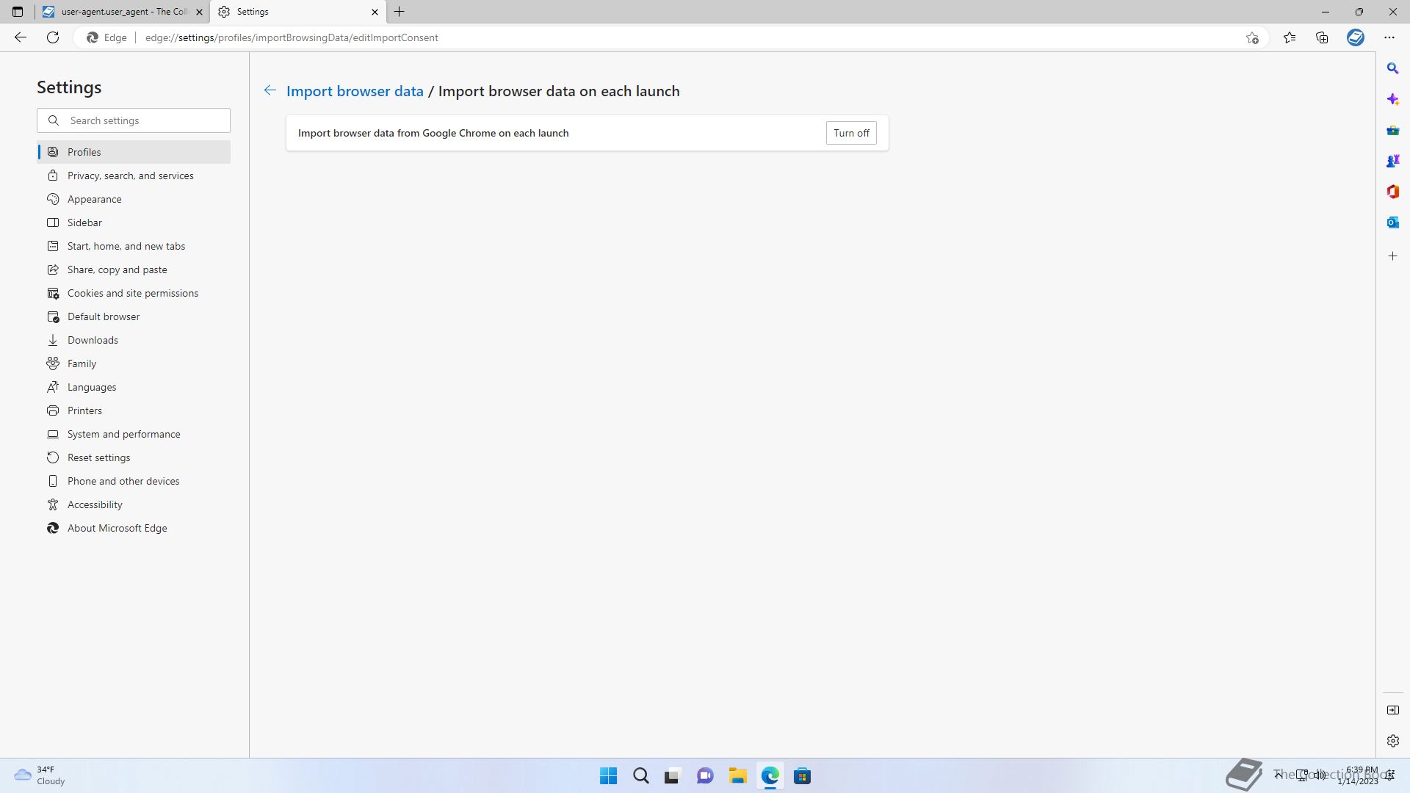
Task: Click the Search settings input field
Action: 134,120
